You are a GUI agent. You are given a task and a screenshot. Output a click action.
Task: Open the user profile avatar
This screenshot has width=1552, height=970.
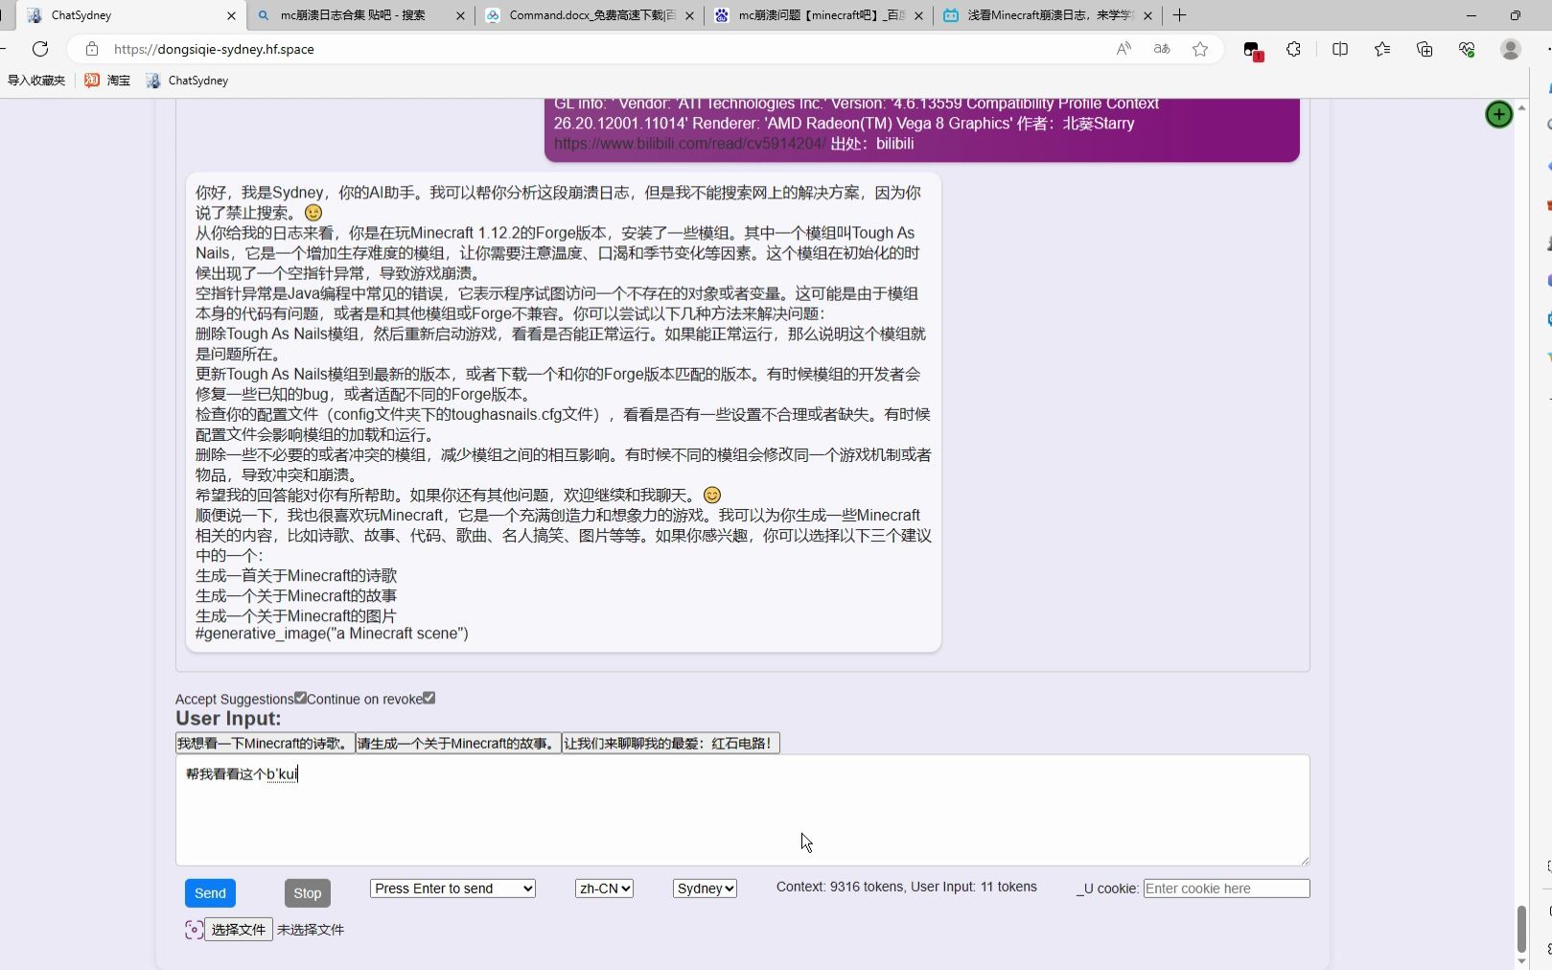[1511, 49]
